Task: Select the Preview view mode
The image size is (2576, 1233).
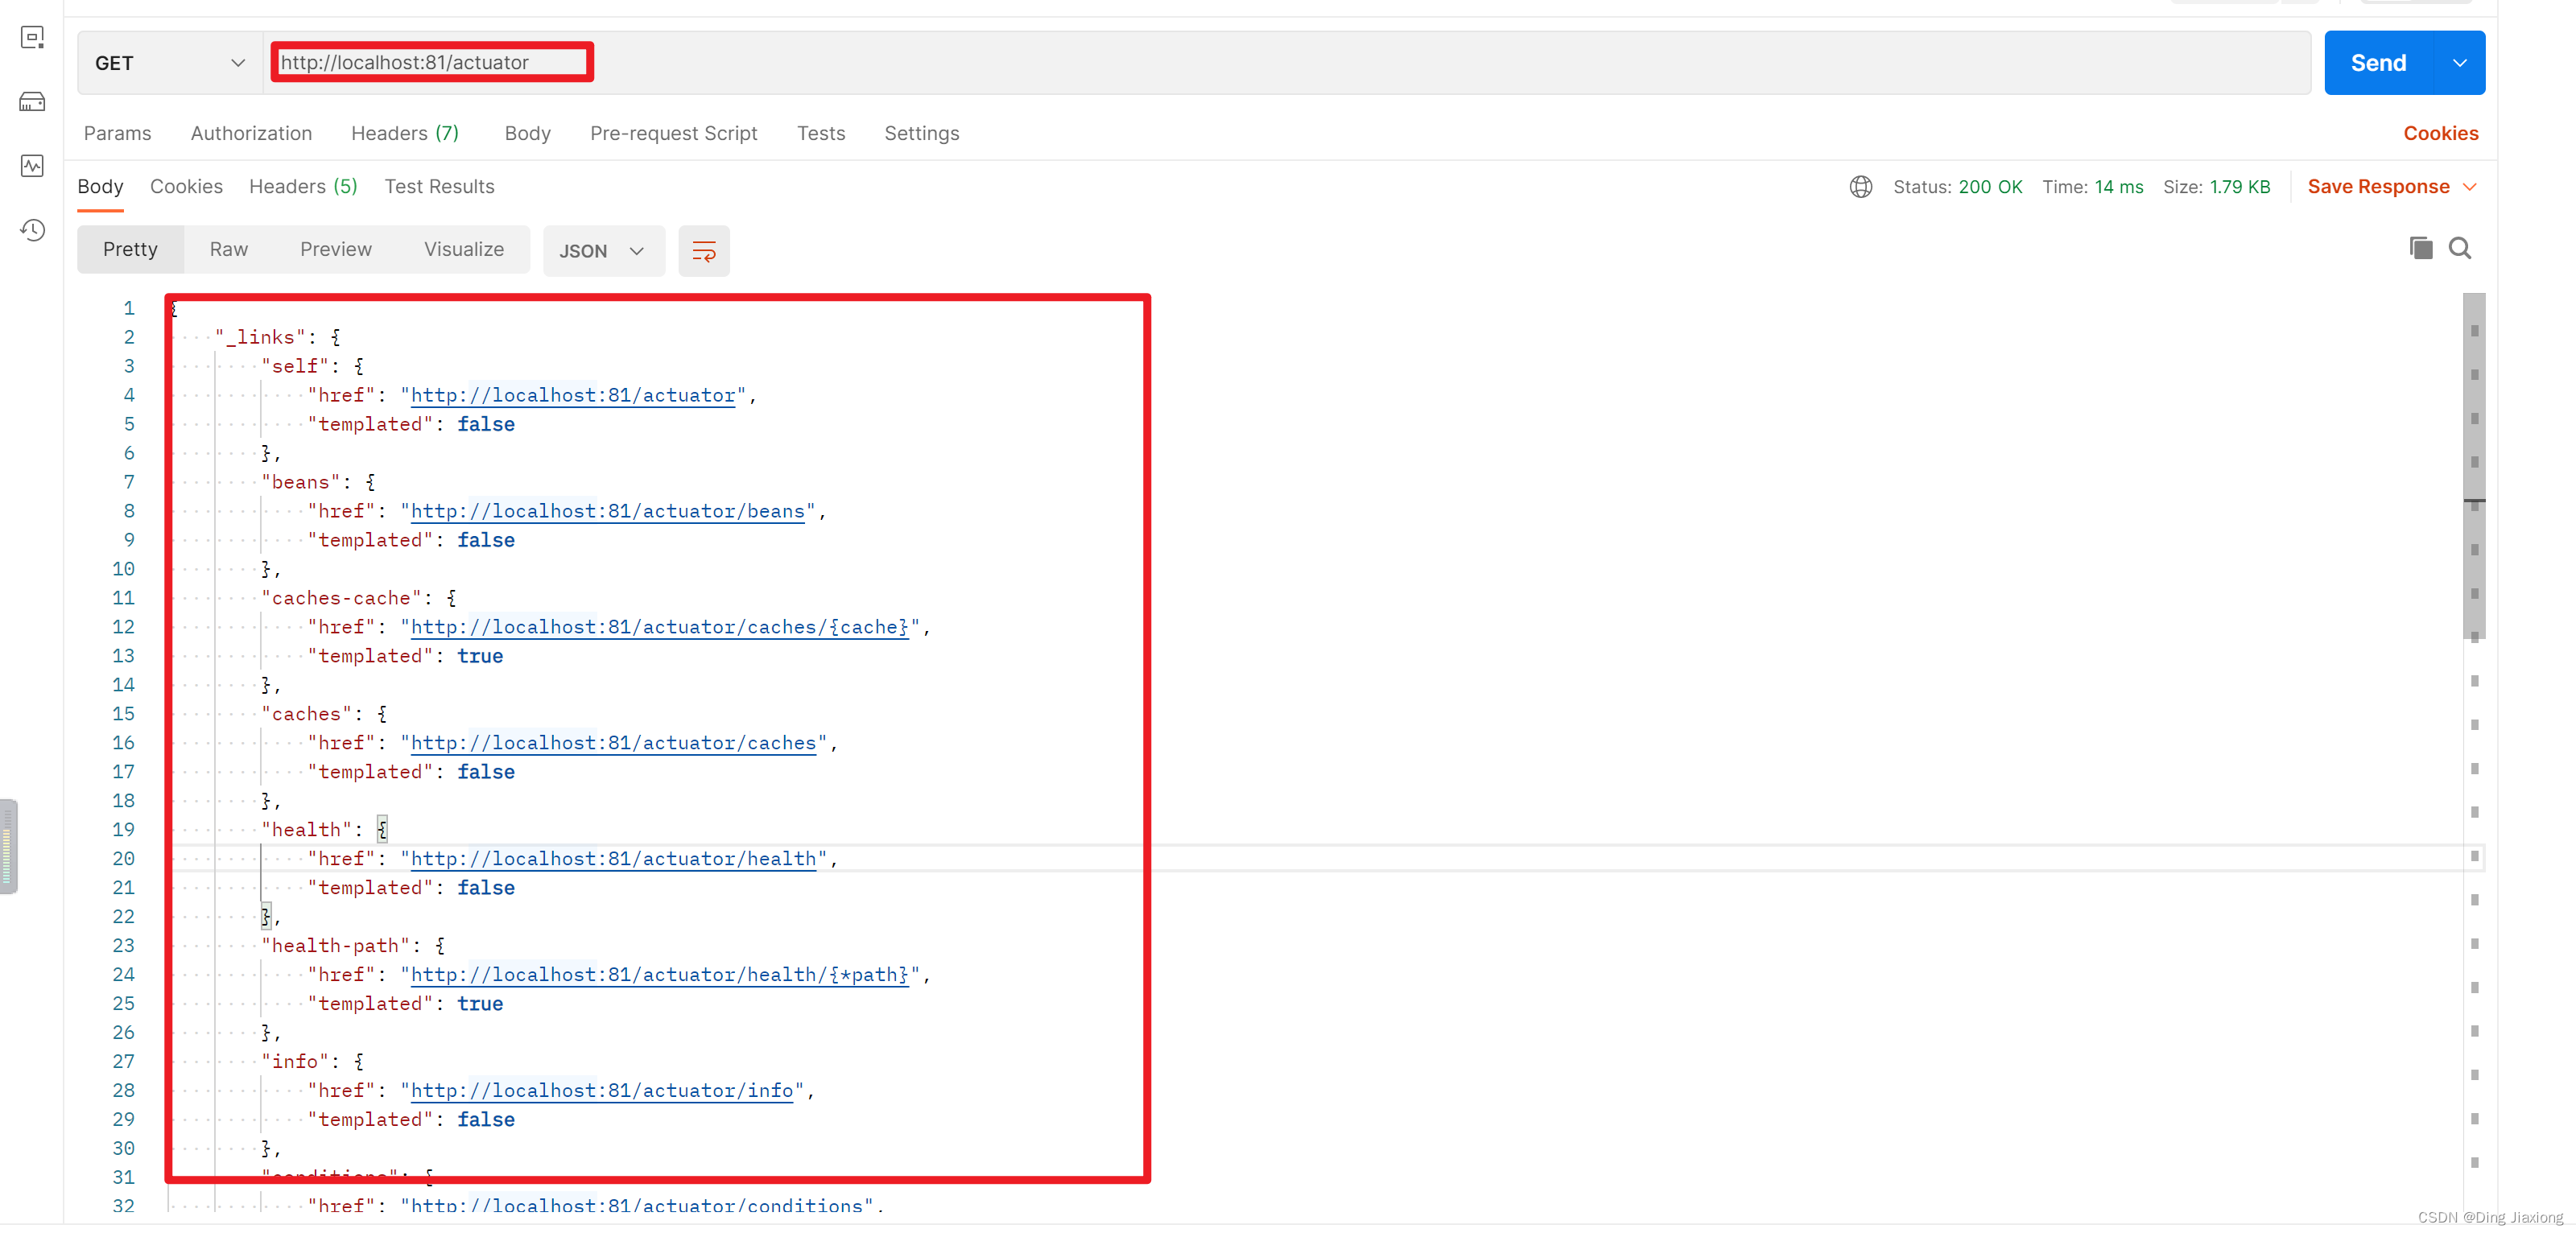Action: 336,250
